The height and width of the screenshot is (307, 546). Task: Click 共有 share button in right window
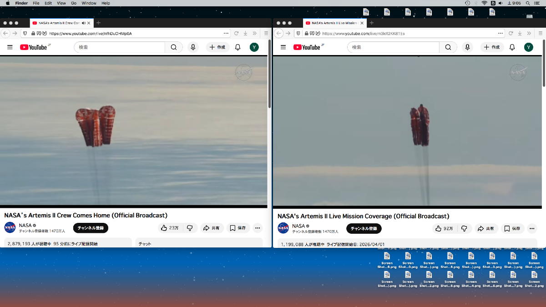pos(486,229)
